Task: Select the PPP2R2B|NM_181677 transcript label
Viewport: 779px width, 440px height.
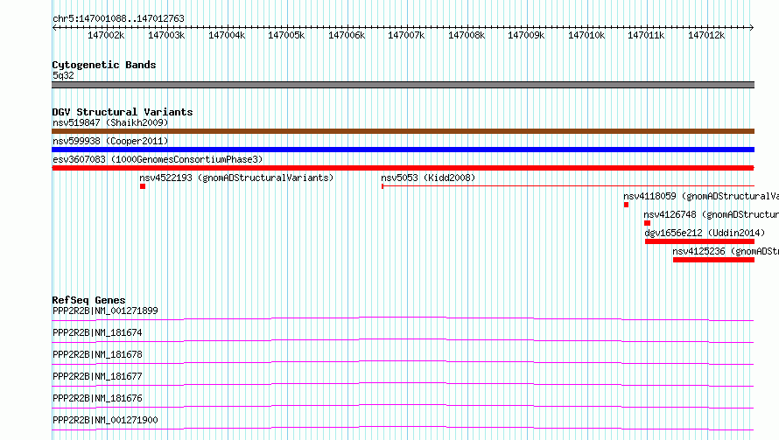Action: click(97, 376)
